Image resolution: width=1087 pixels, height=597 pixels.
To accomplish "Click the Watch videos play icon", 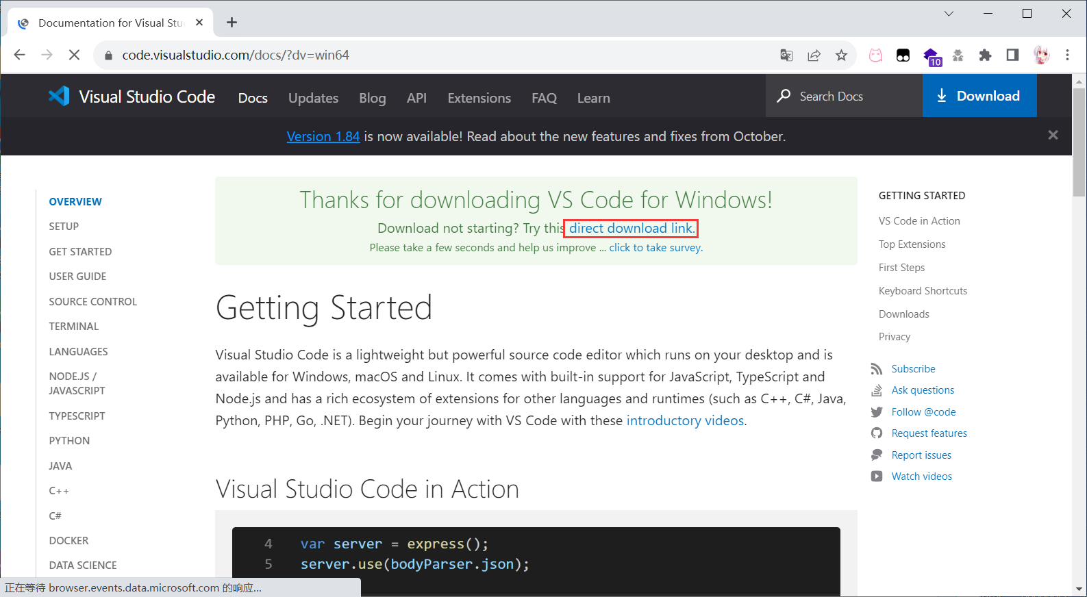I will click(877, 477).
